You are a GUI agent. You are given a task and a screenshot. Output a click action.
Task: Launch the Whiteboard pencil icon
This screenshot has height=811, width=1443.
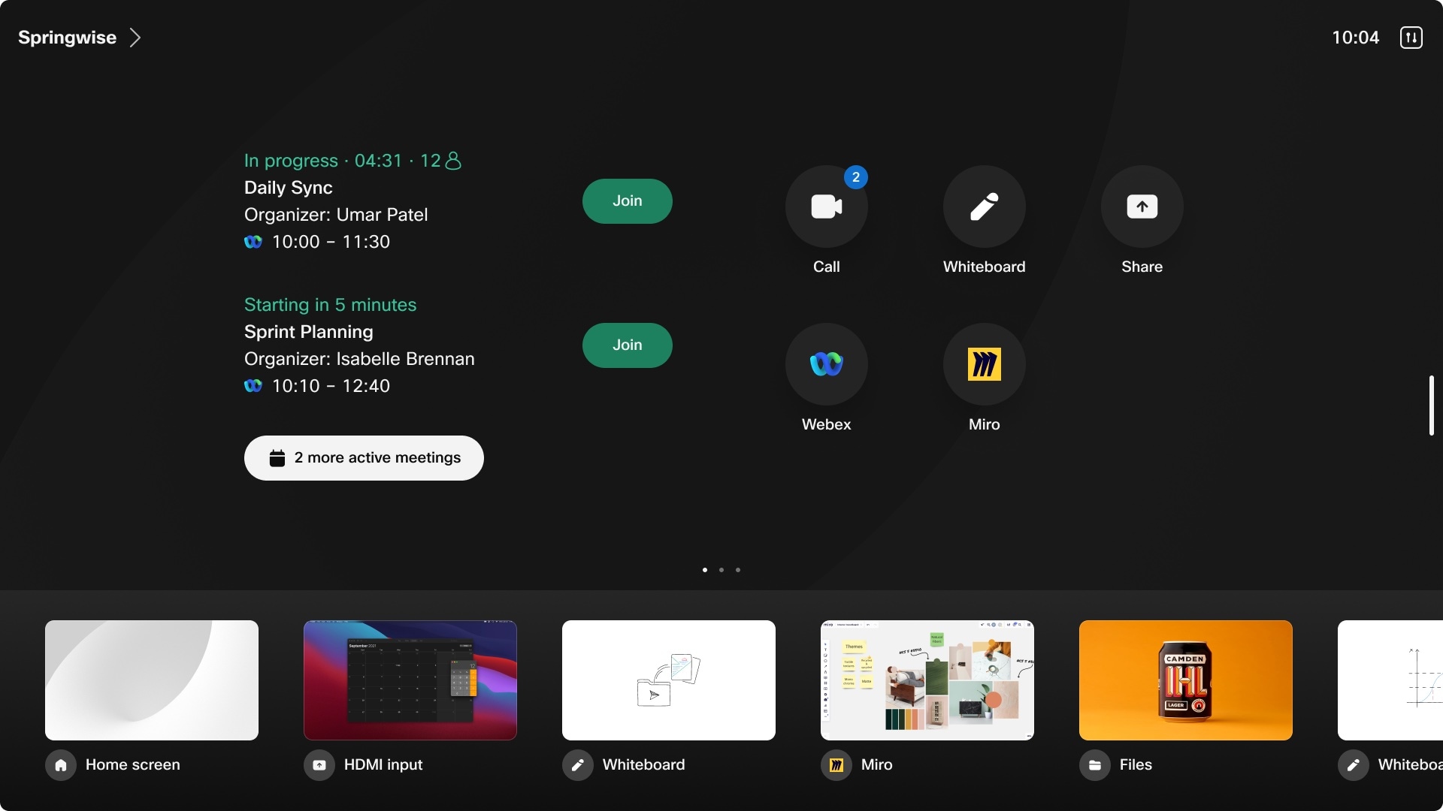click(984, 207)
